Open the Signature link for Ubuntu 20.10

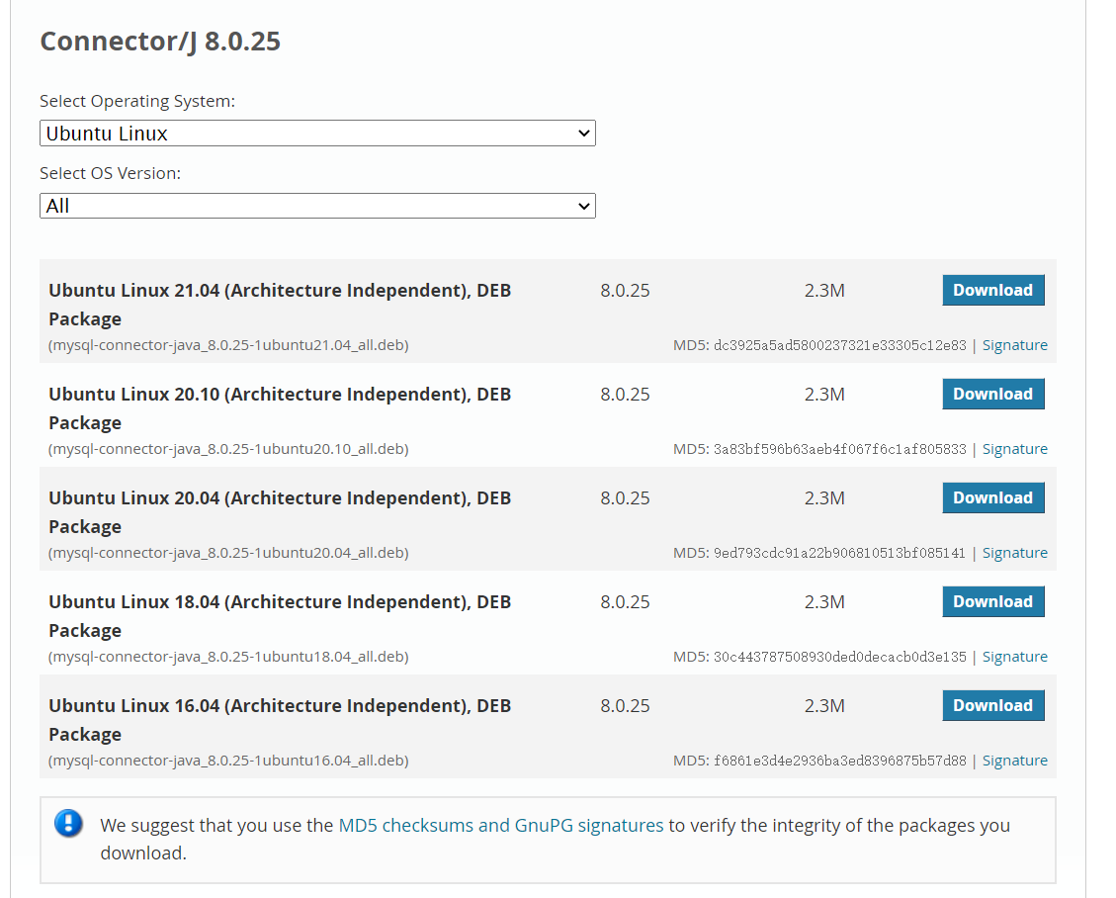(1014, 449)
